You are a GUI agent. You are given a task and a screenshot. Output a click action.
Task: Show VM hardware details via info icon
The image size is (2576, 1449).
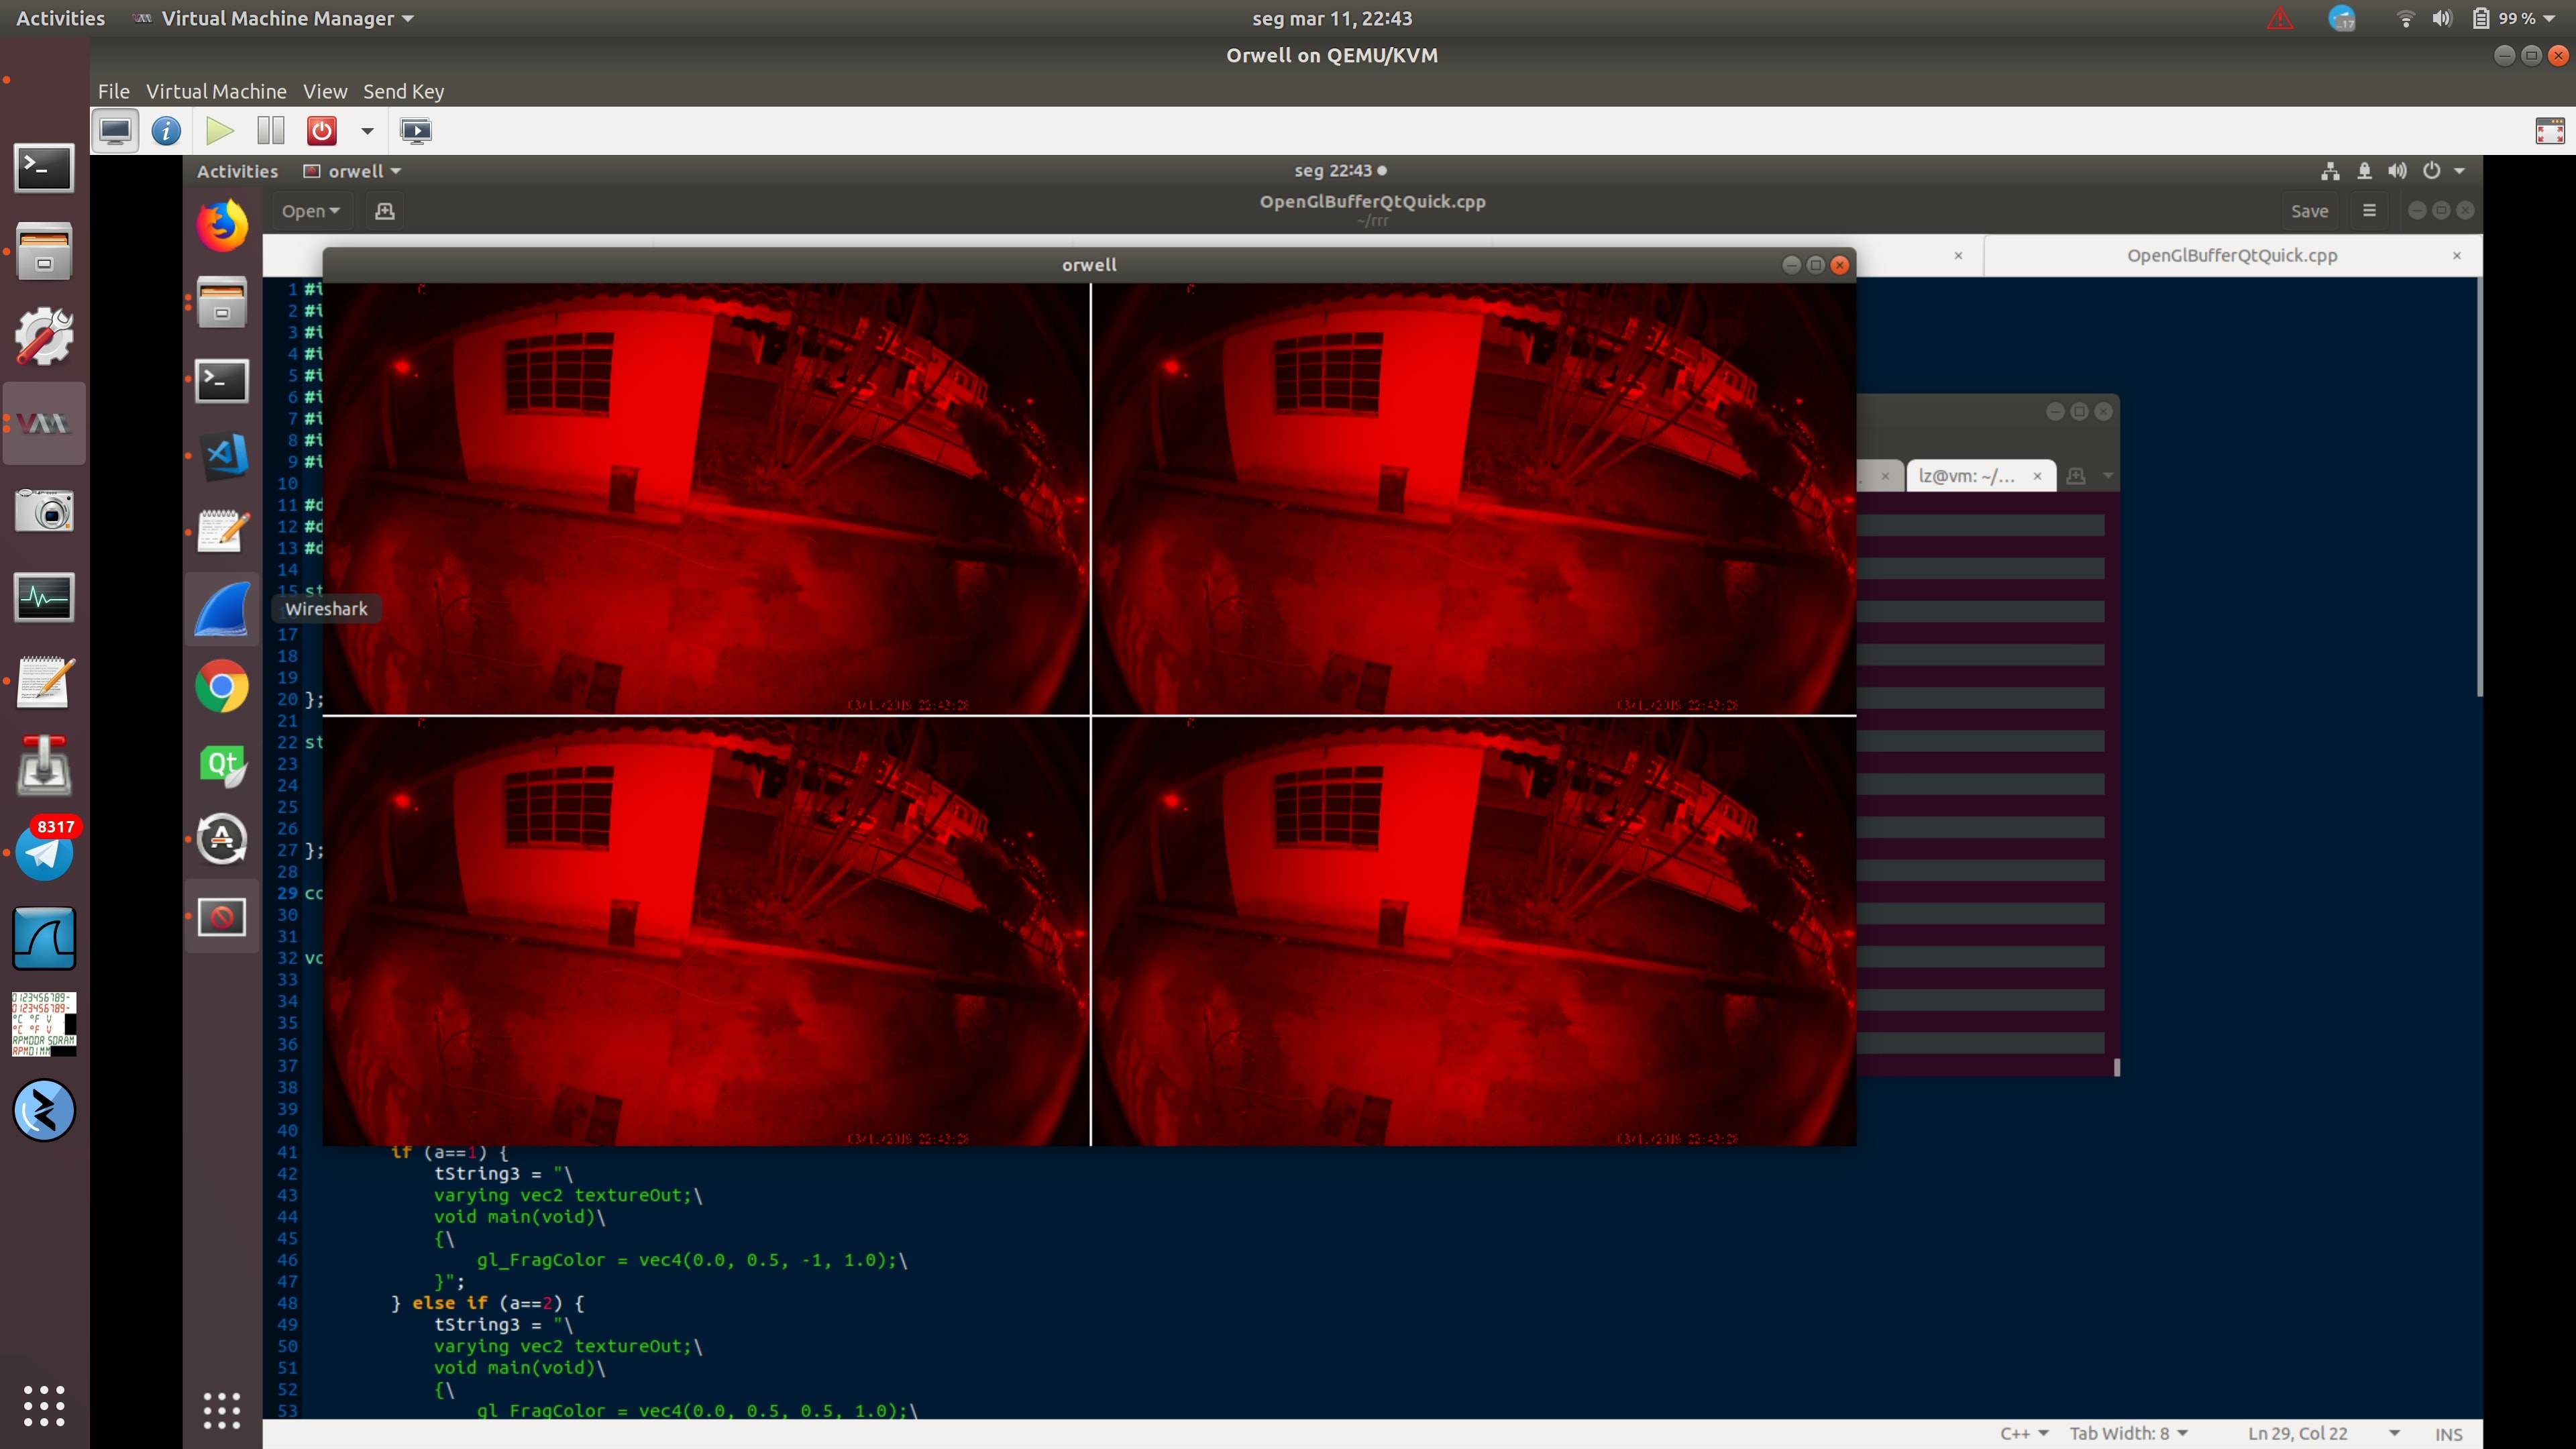[x=166, y=131]
